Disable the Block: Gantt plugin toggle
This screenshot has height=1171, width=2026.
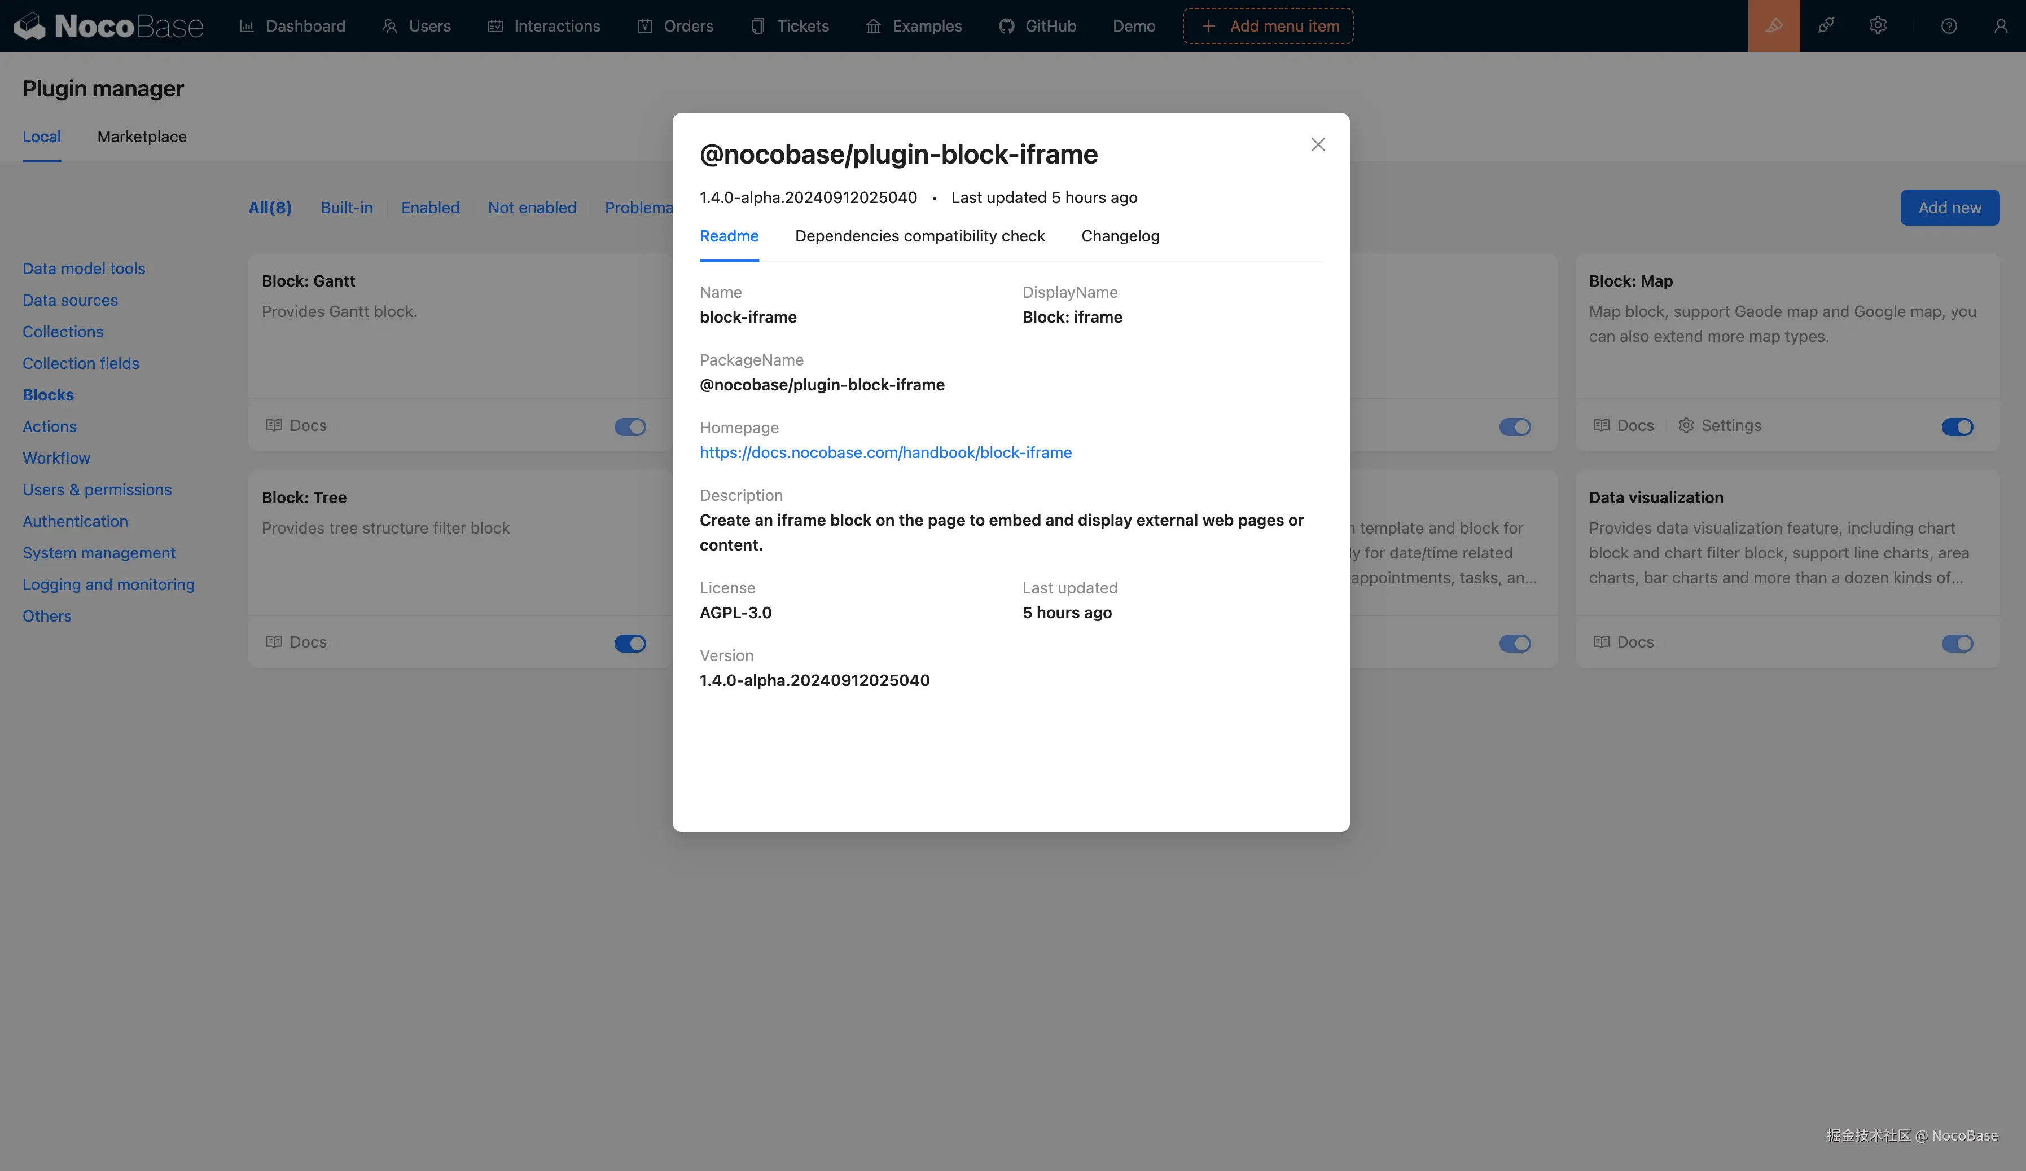tap(629, 427)
